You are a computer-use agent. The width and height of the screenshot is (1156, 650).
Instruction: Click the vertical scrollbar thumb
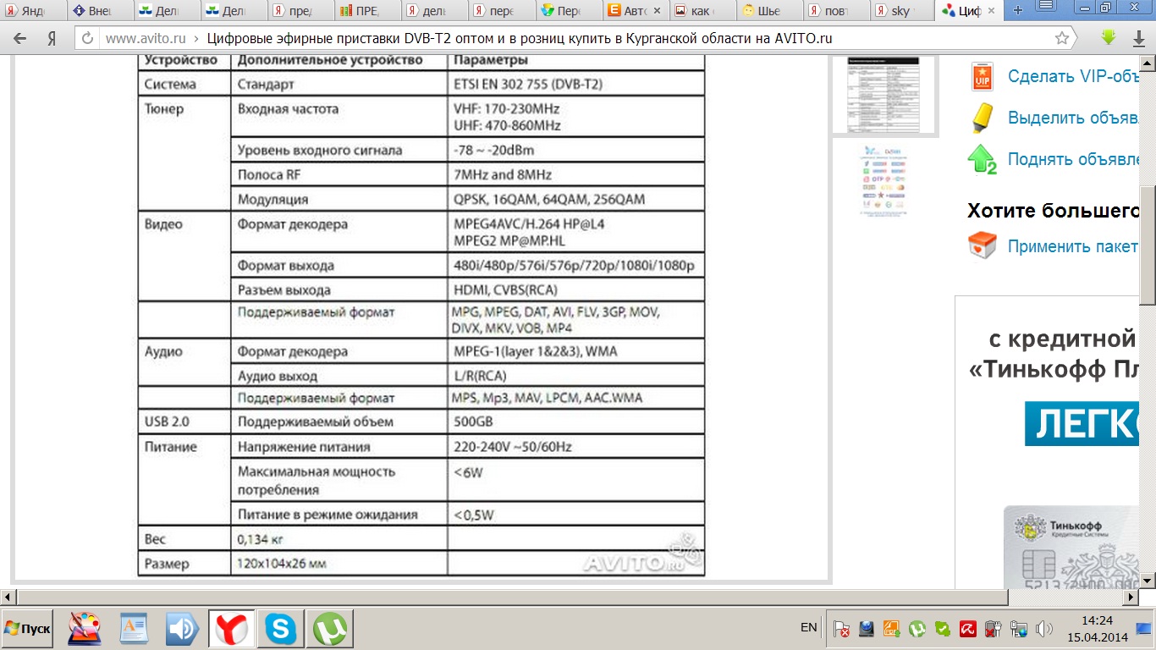[1148, 244]
